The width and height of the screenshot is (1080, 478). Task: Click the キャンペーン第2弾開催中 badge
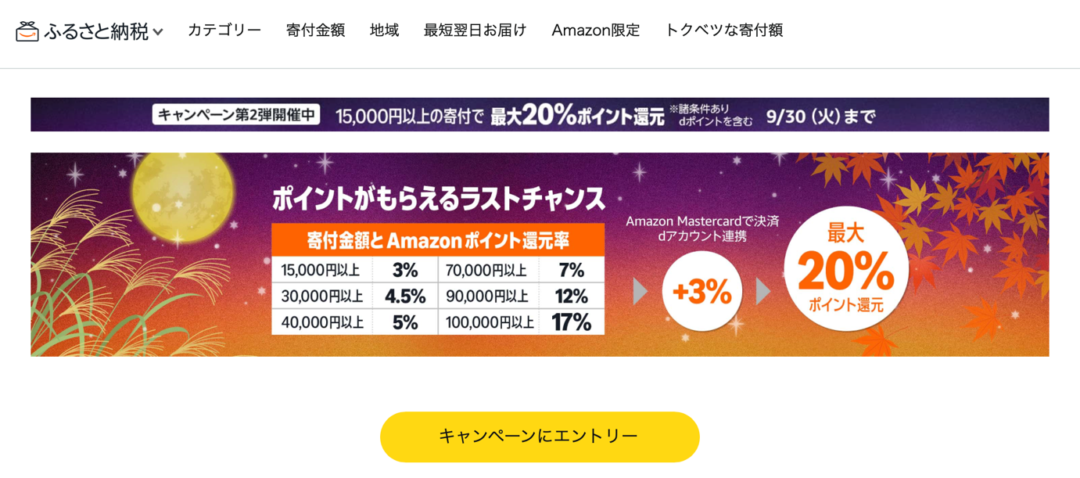click(x=236, y=115)
